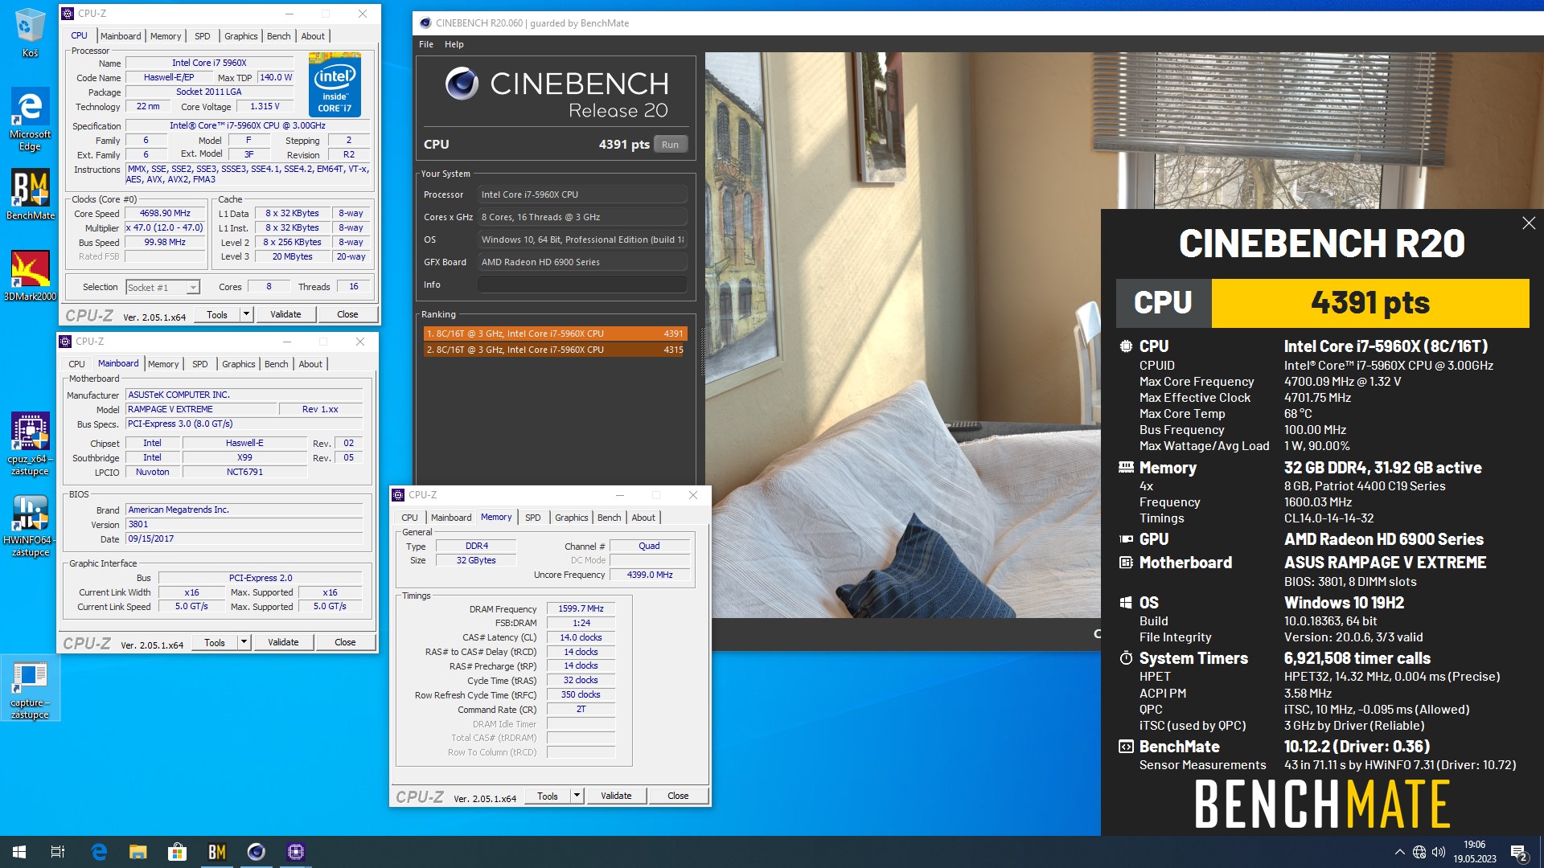Select SPD tab in the Mainboard window
The image size is (1544, 868).
click(x=200, y=364)
